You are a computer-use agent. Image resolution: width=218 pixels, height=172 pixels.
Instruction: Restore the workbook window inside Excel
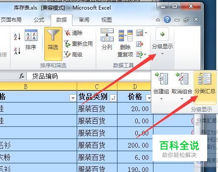(x=186, y=20)
